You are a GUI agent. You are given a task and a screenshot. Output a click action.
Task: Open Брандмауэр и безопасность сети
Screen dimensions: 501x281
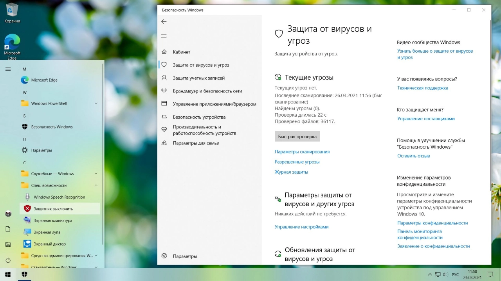pos(209,91)
